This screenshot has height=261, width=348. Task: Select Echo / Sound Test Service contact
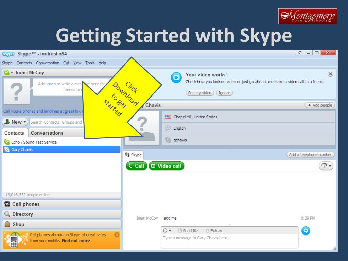pos(62,142)
